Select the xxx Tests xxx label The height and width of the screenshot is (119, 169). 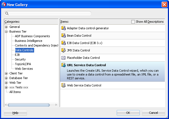pos(19,87)
